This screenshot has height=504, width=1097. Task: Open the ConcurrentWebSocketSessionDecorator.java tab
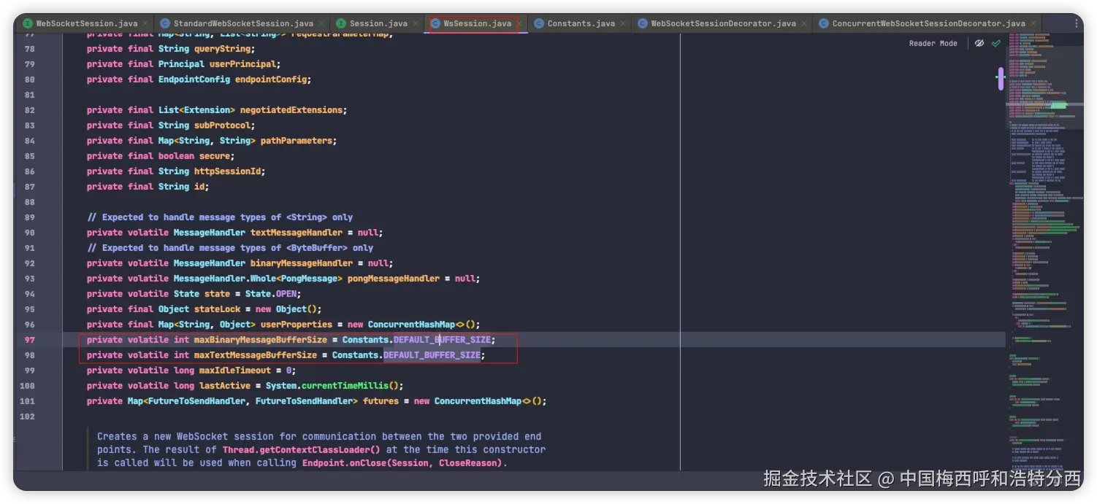tap(928, 23)
